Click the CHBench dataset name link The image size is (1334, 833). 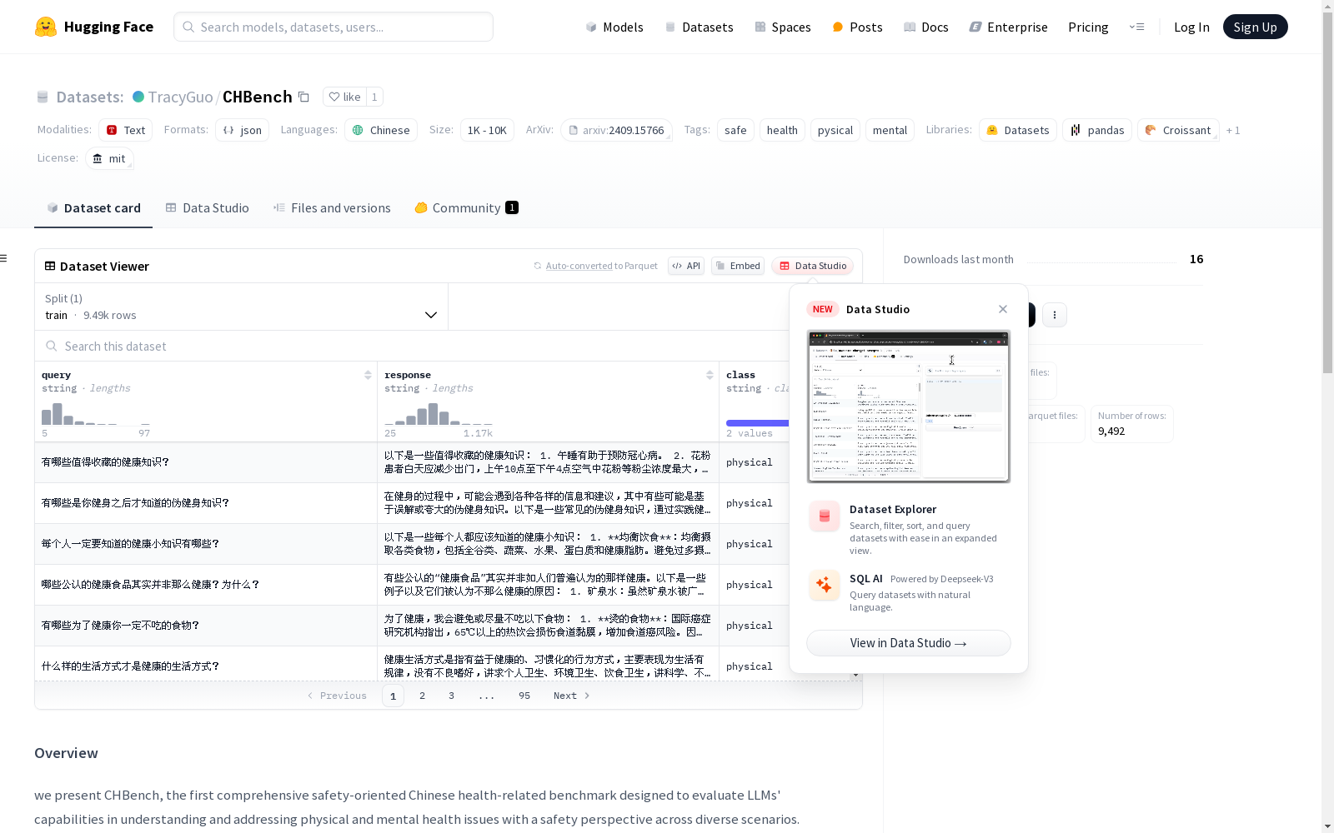point(258,97)
